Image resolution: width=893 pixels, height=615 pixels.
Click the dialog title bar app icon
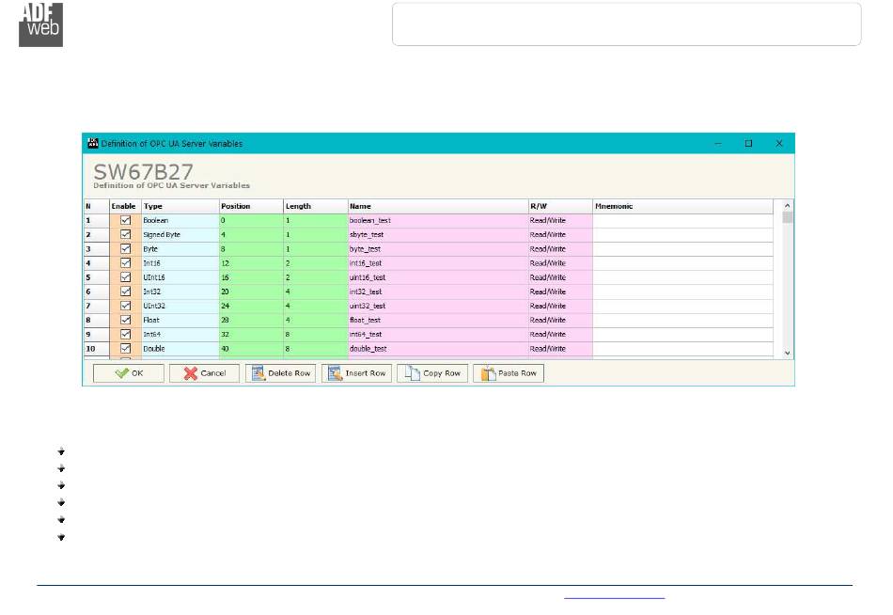pos(92,144)
